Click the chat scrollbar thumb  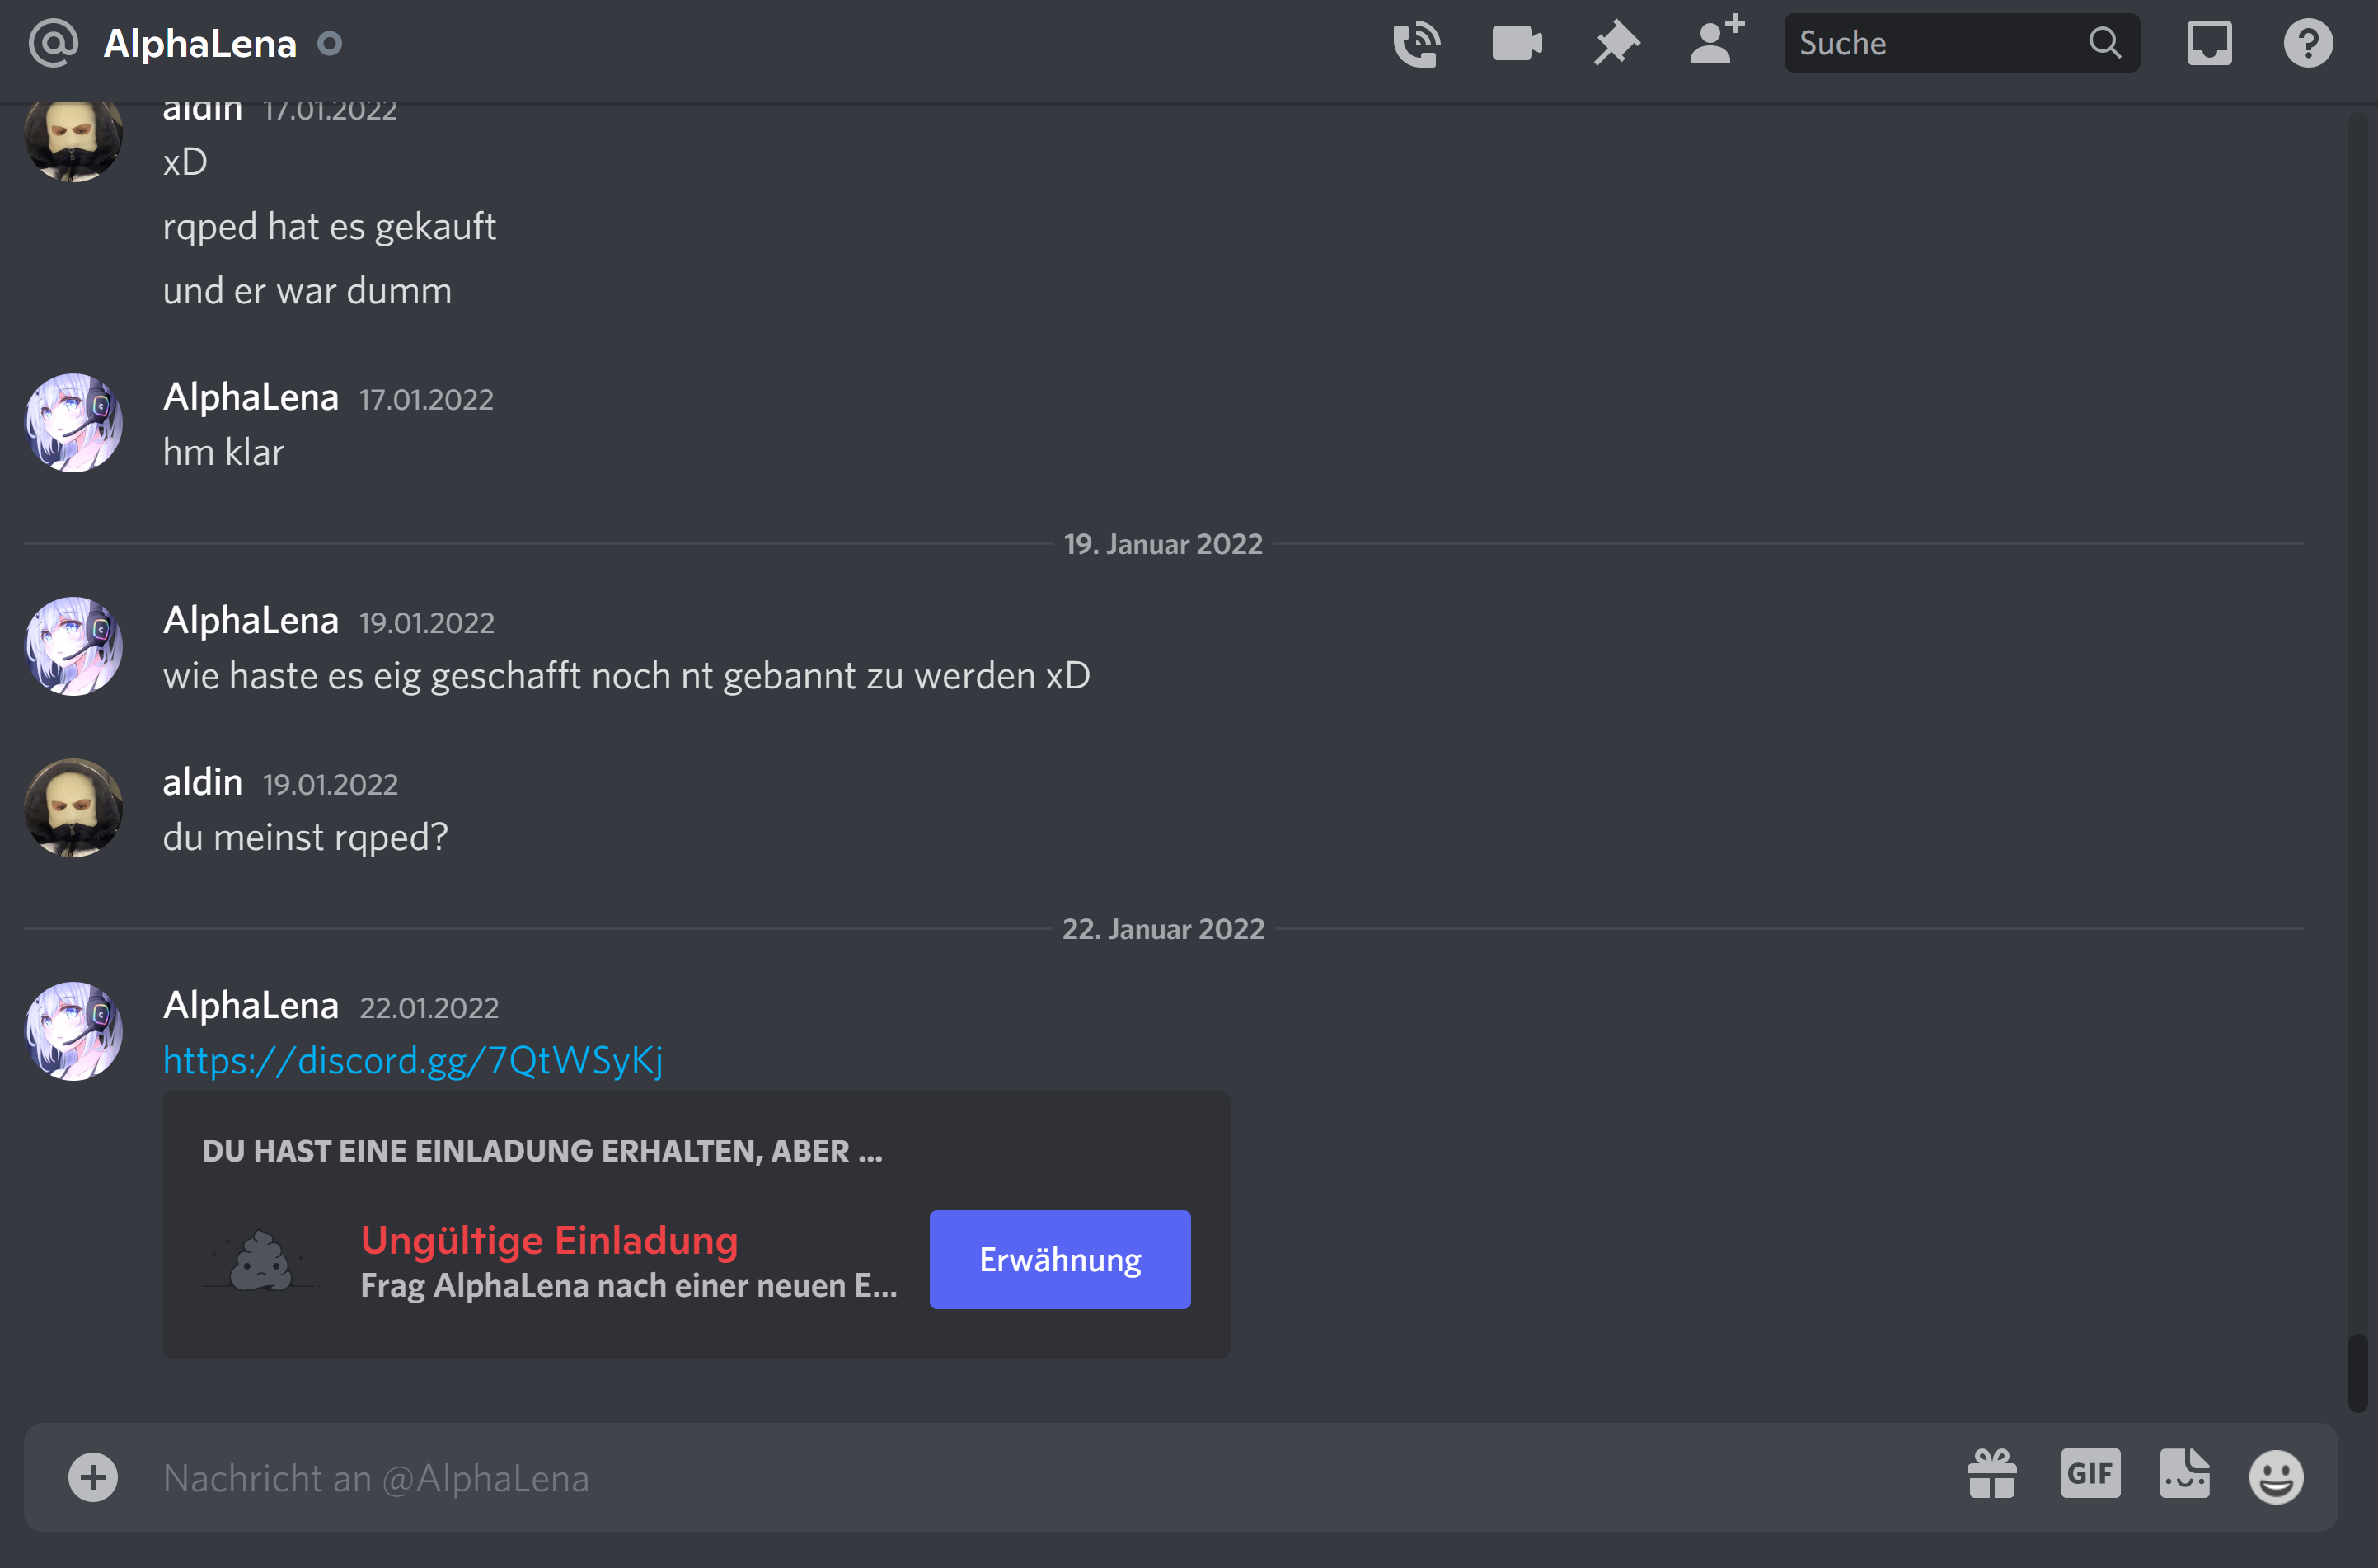[2357, 1372]
